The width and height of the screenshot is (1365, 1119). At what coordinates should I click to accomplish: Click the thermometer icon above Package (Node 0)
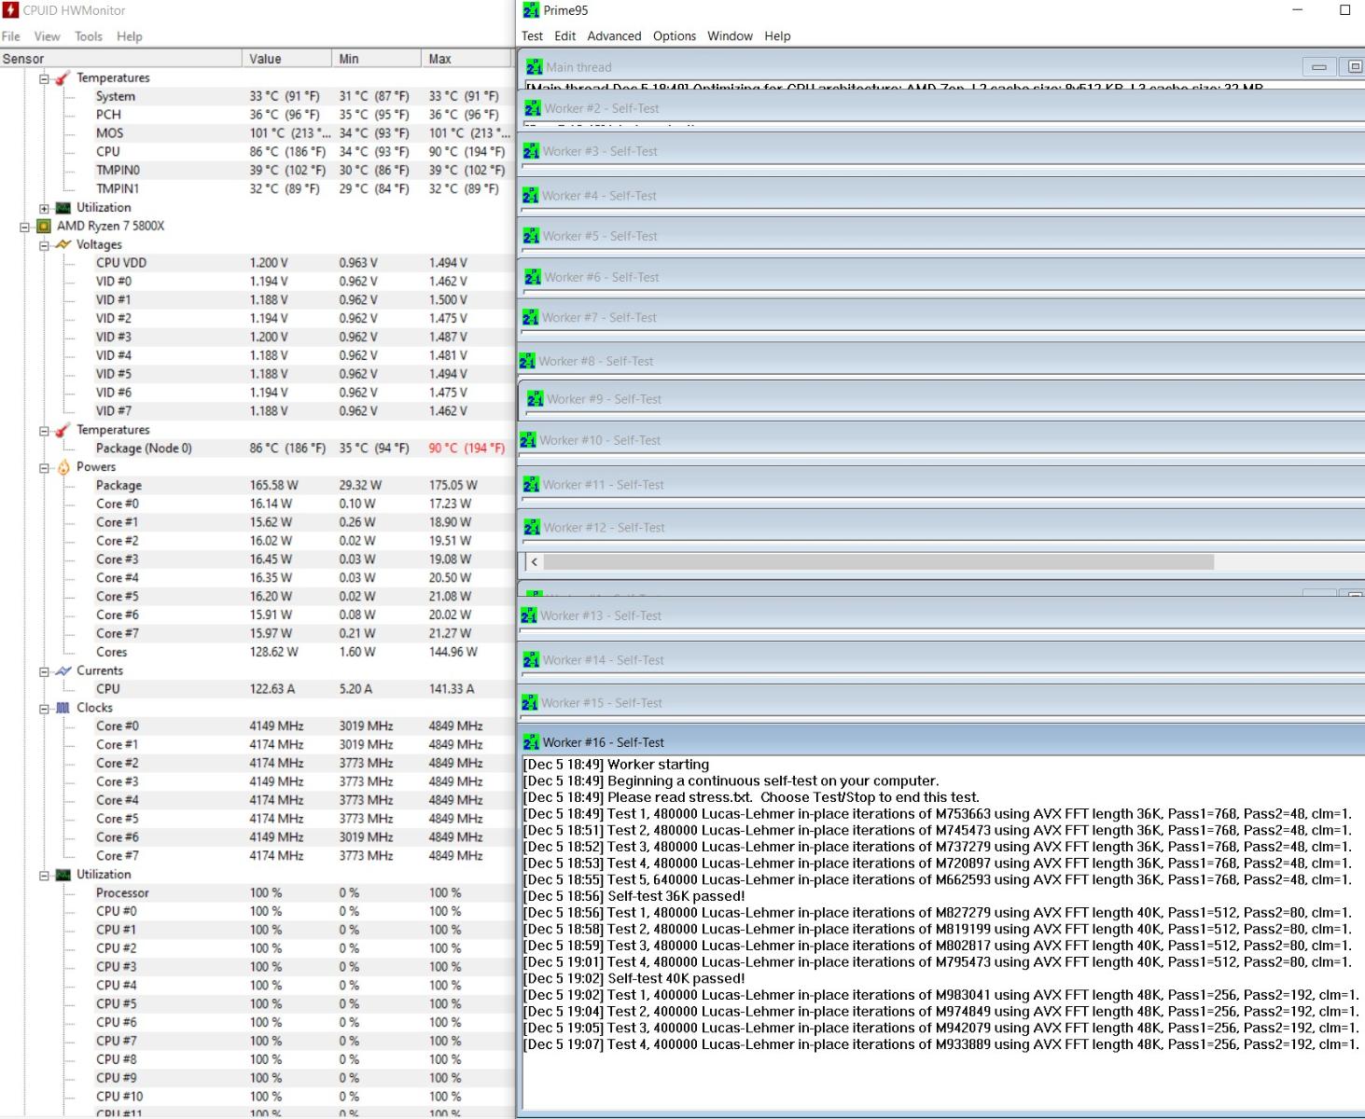pos(63,430)
